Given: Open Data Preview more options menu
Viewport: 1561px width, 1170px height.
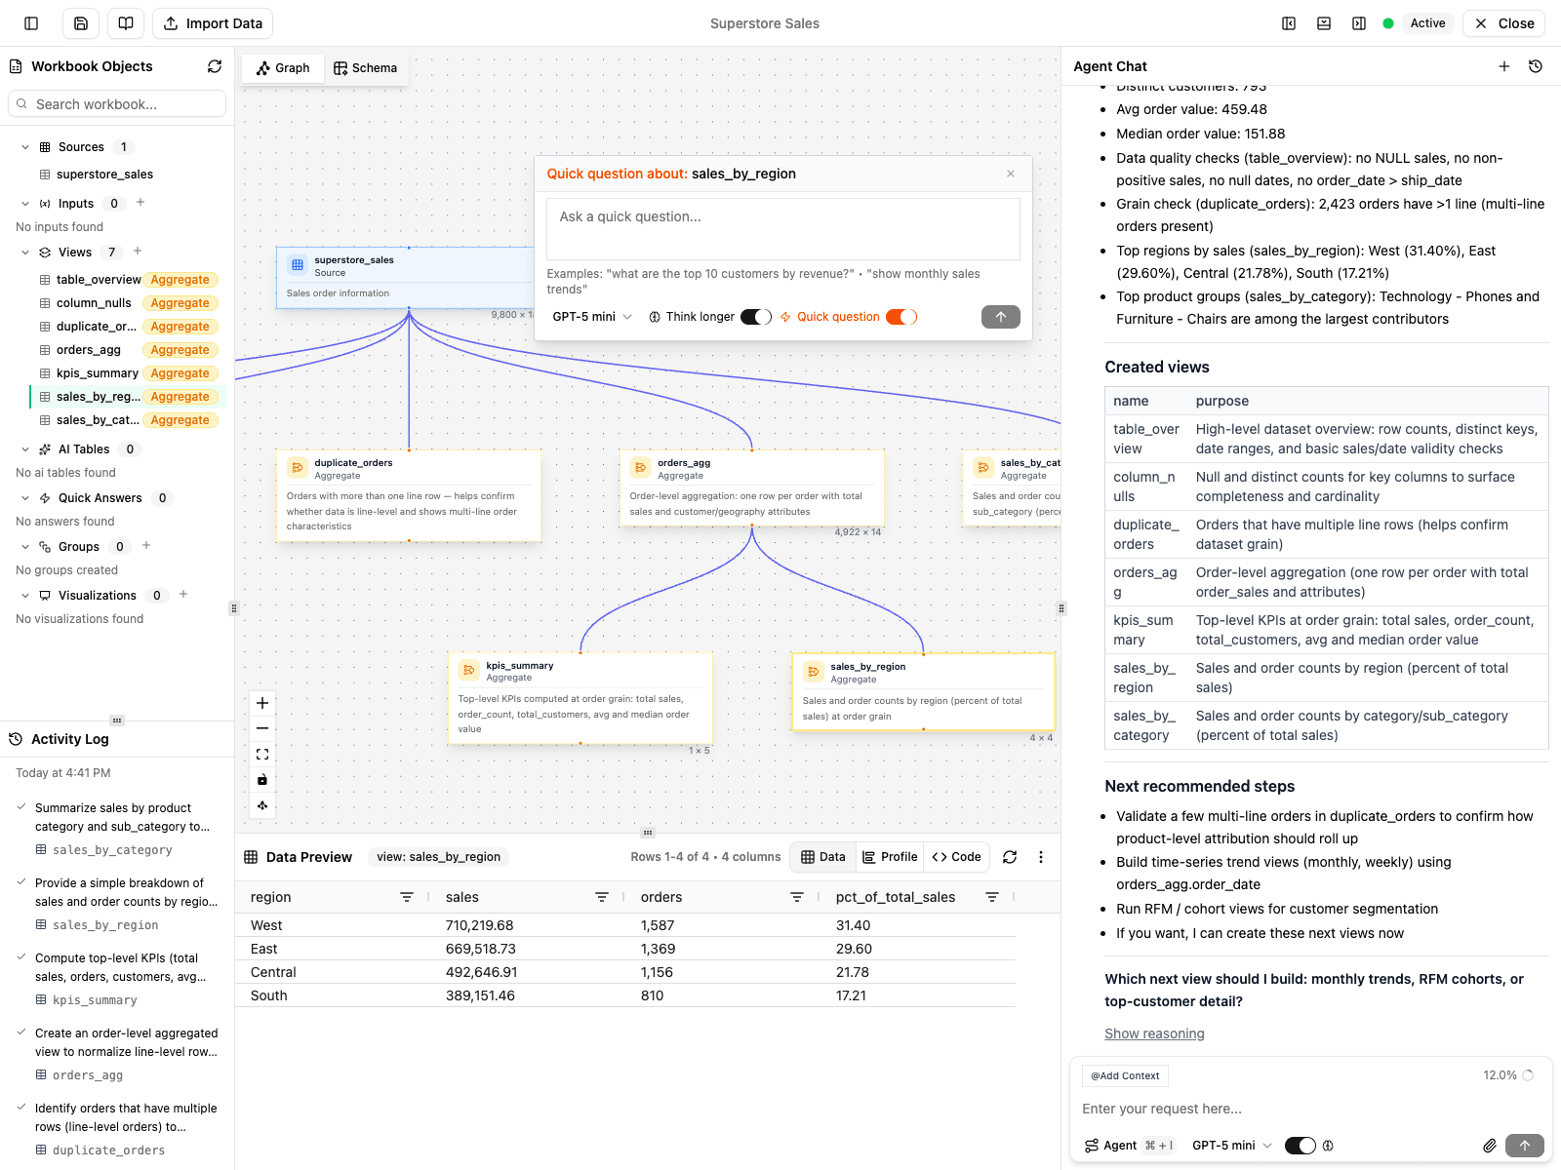Looking at the screenshot, I should 1041,857.
